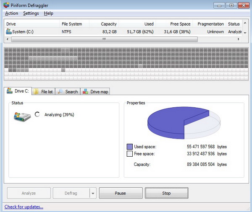The image size is (252, 212).
Task: Switch to the Drive map tab
Action: [x=95, y=92]
